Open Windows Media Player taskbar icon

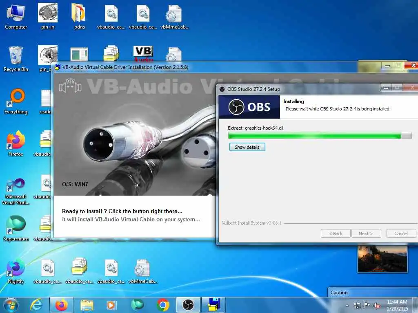tap(111, 305)
